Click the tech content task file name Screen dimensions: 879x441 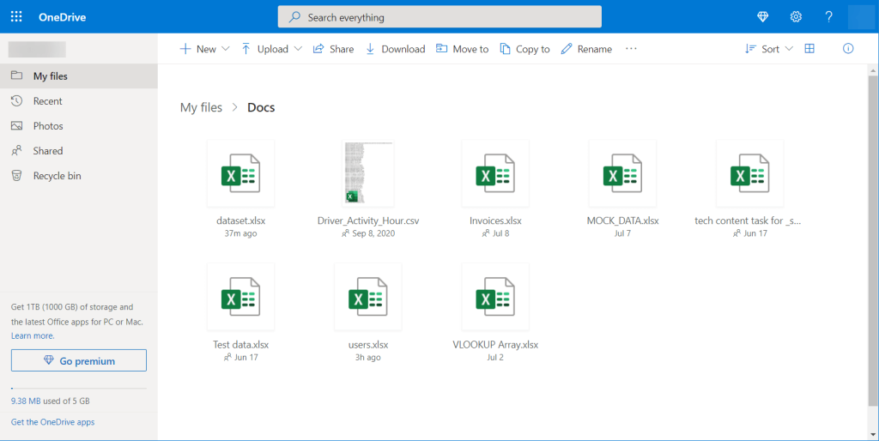748,220
